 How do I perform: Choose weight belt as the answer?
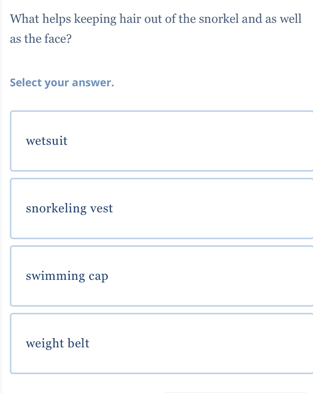point(162,343)
